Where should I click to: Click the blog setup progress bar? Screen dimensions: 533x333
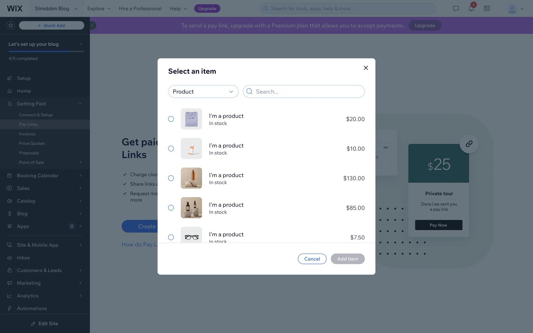pos(46,51)
